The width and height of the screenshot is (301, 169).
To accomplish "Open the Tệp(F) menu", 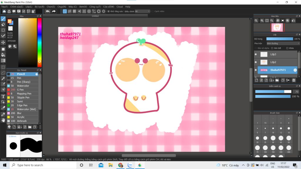I will [x=4, y=7].
